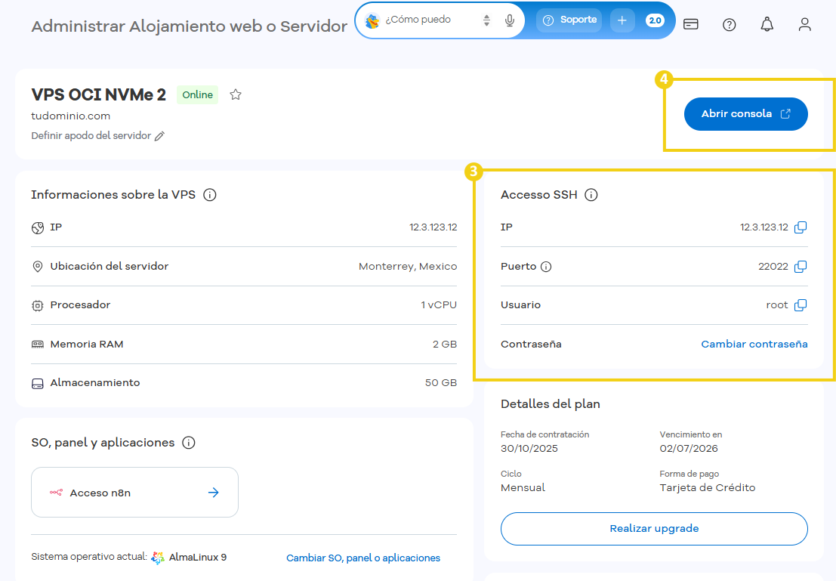Click the Administrar Alojamiento web o Servidor heading
Screen dimensions: 836x581
(x=190, y=26)
